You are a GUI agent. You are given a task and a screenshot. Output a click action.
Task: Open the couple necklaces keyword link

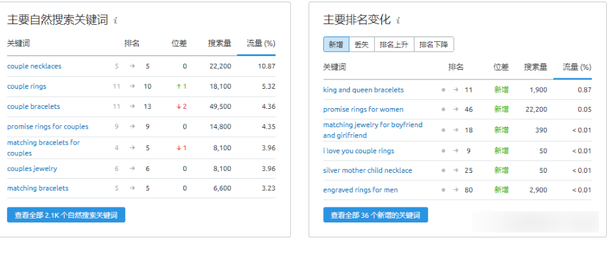(35, 67)
